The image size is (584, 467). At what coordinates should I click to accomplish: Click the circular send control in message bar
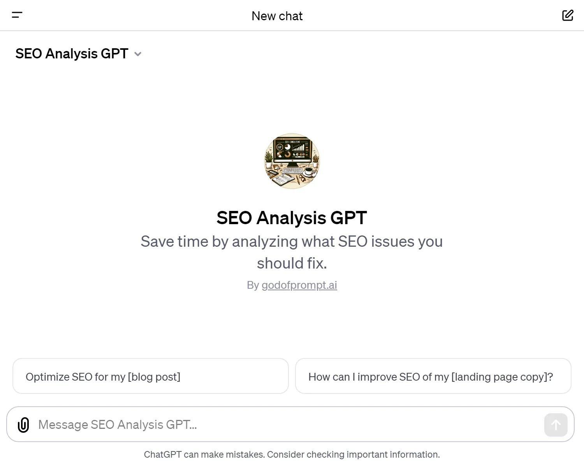tap(556, 425)
